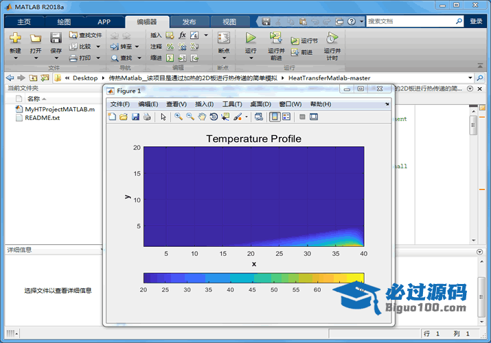Open the Figure 1 File (文件) menu

(x=120, y=104)
